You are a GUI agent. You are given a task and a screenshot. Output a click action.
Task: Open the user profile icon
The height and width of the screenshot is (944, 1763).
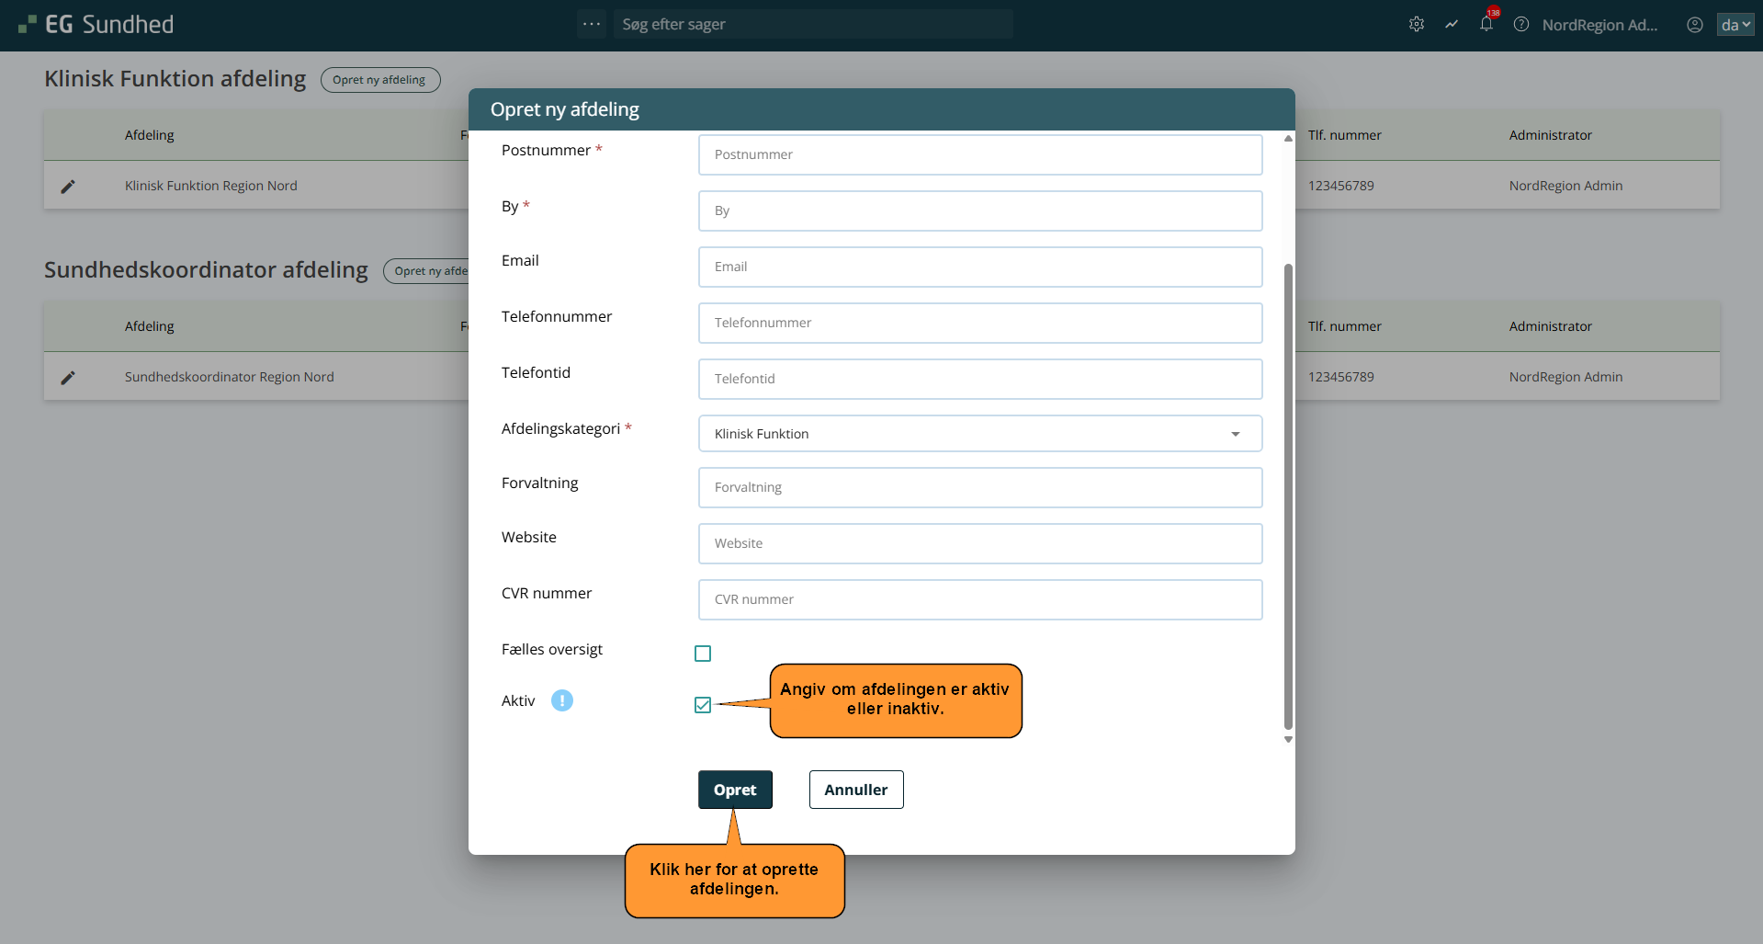pyautogui.click(x=1694, y=25)
